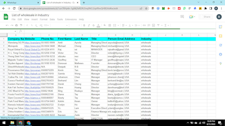Screen dimensions: 225x126
Task: Click the Share button
Action: click(x=206, y=17)
